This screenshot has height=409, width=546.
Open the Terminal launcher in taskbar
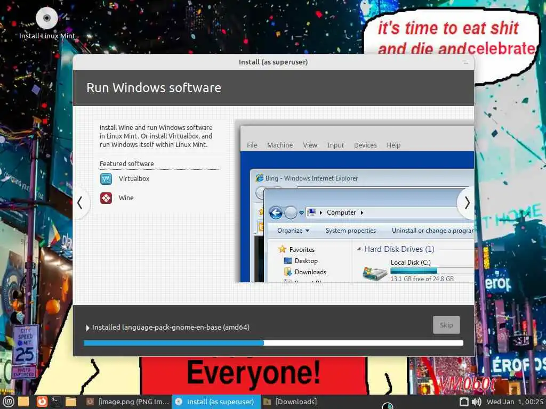click(x=56, y=402)
